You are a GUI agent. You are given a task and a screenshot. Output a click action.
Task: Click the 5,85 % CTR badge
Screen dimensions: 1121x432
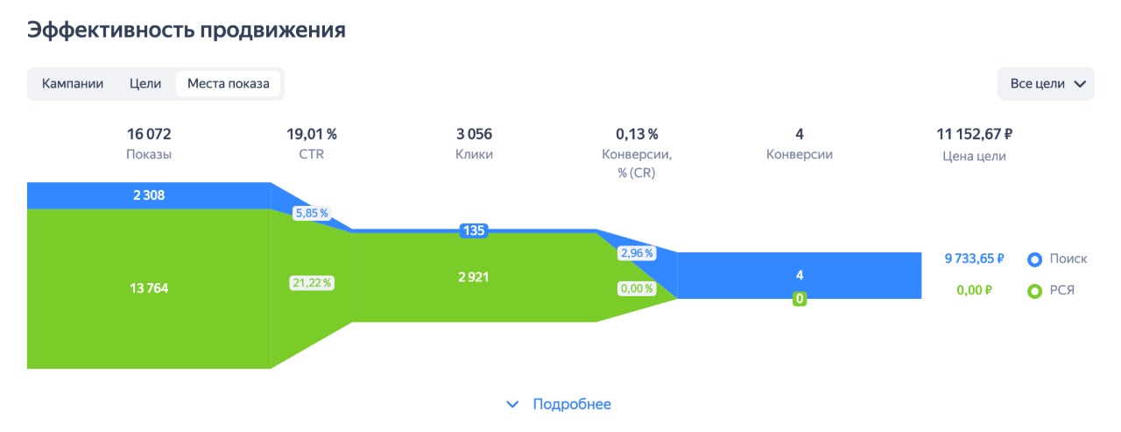click(311, 213)
